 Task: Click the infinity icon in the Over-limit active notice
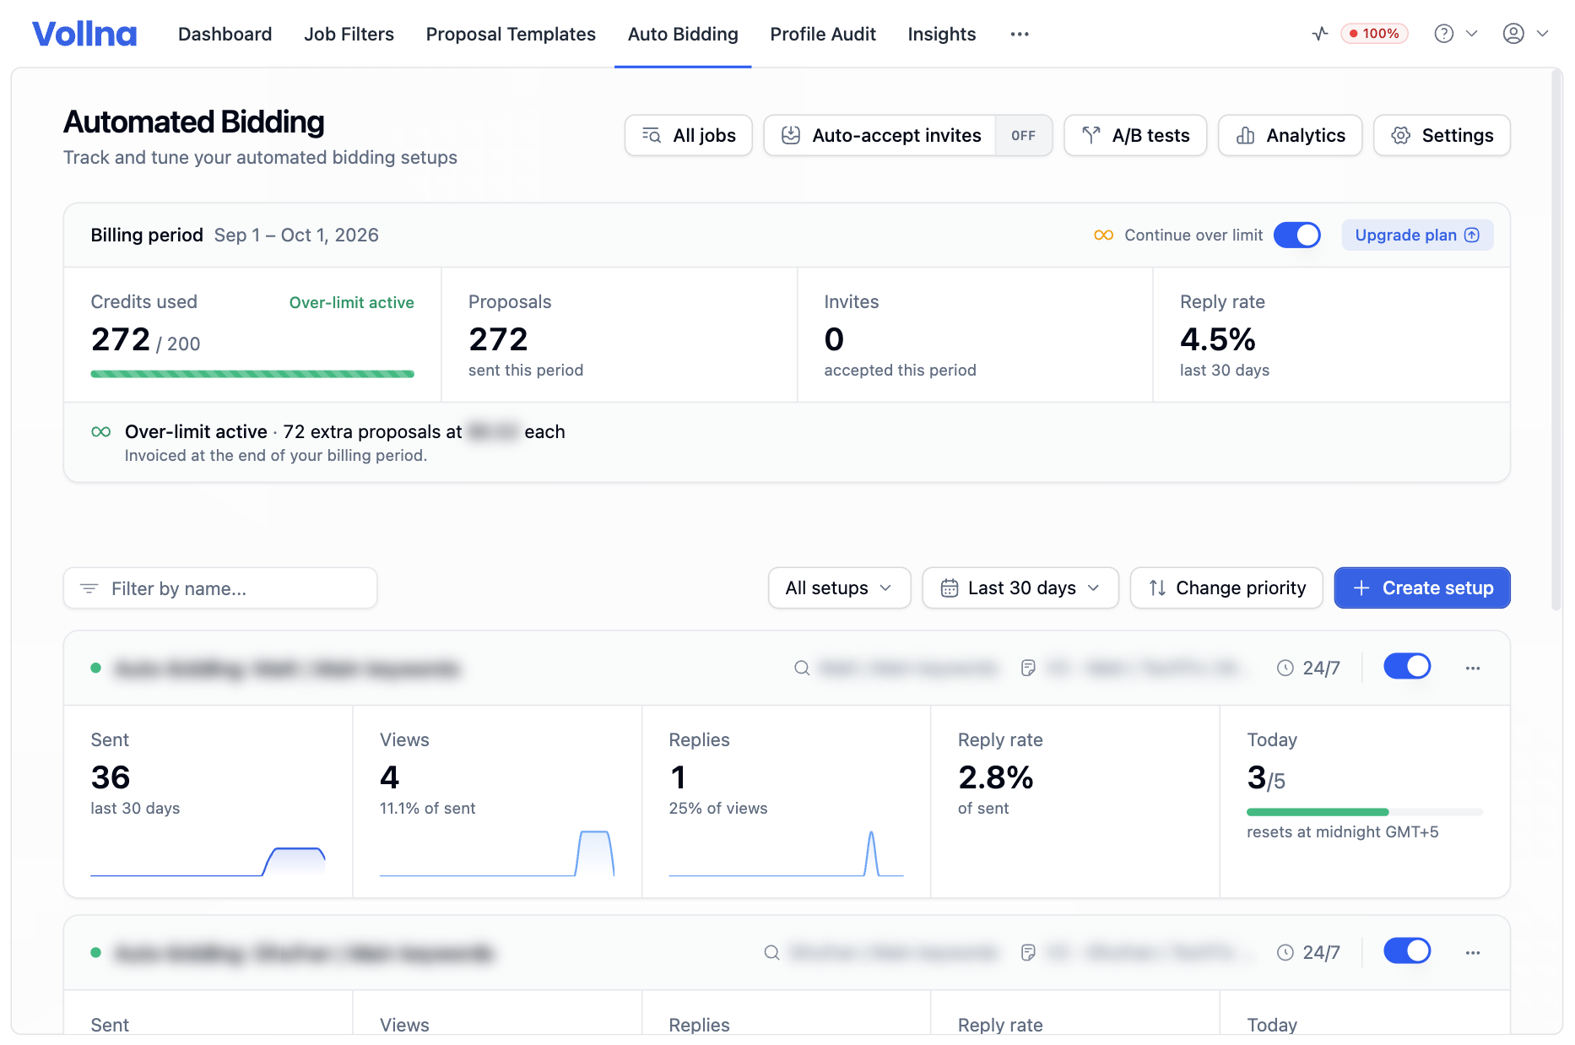pyautogui.click(x=101, y=432)
